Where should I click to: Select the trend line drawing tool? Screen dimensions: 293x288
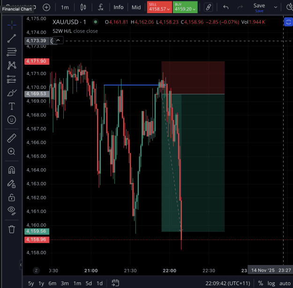12,38
